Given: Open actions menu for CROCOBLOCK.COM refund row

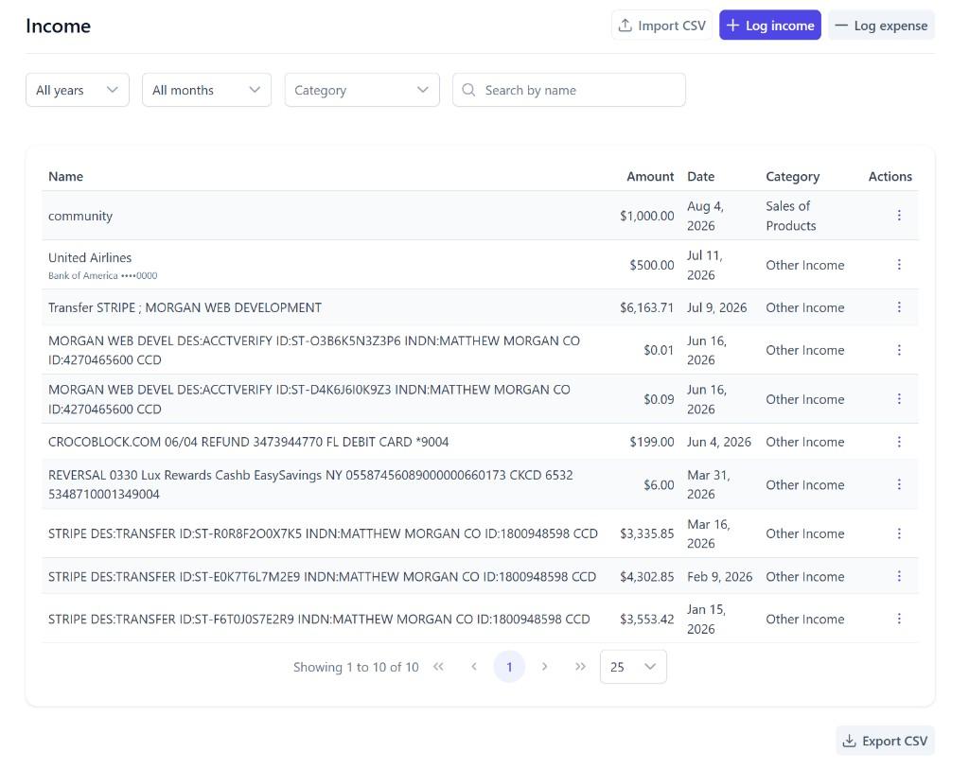Looking at the screenshot, I should pos(899,442).
